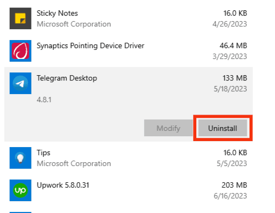Click the Synaptics Pointing Device Driver icon

pos(21,51)
